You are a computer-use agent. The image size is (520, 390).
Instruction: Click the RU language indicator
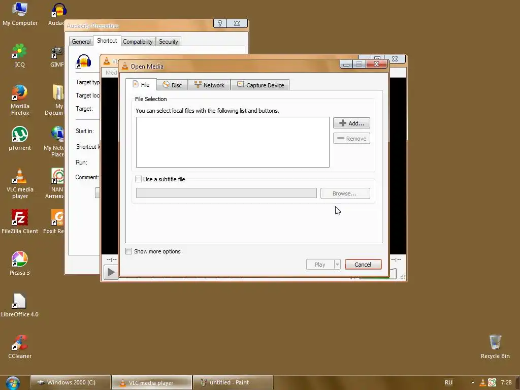click(448, 382)
